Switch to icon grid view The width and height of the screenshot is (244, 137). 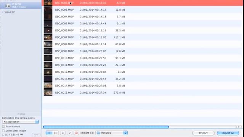coord(55,133)
